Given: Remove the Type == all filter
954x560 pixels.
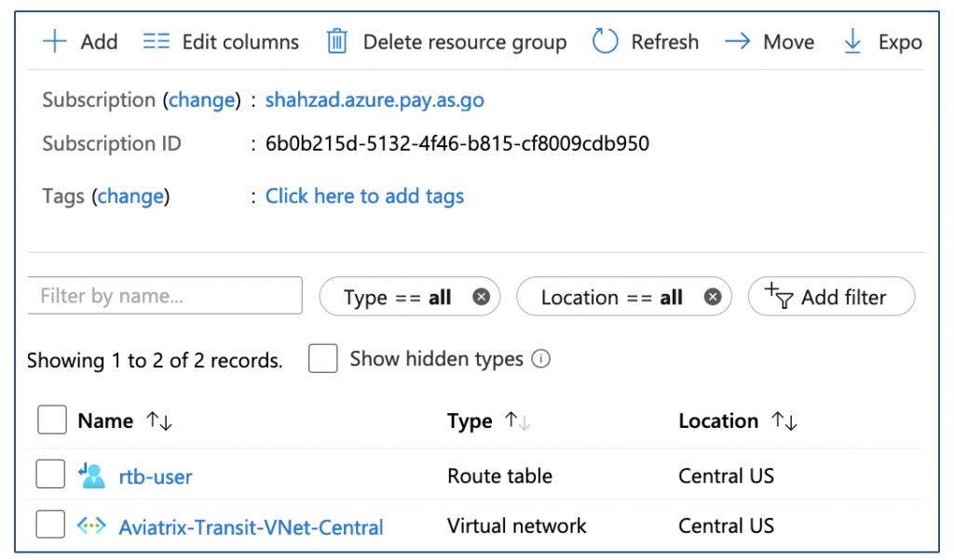Looking at the screenshot, I should [482, 297].
